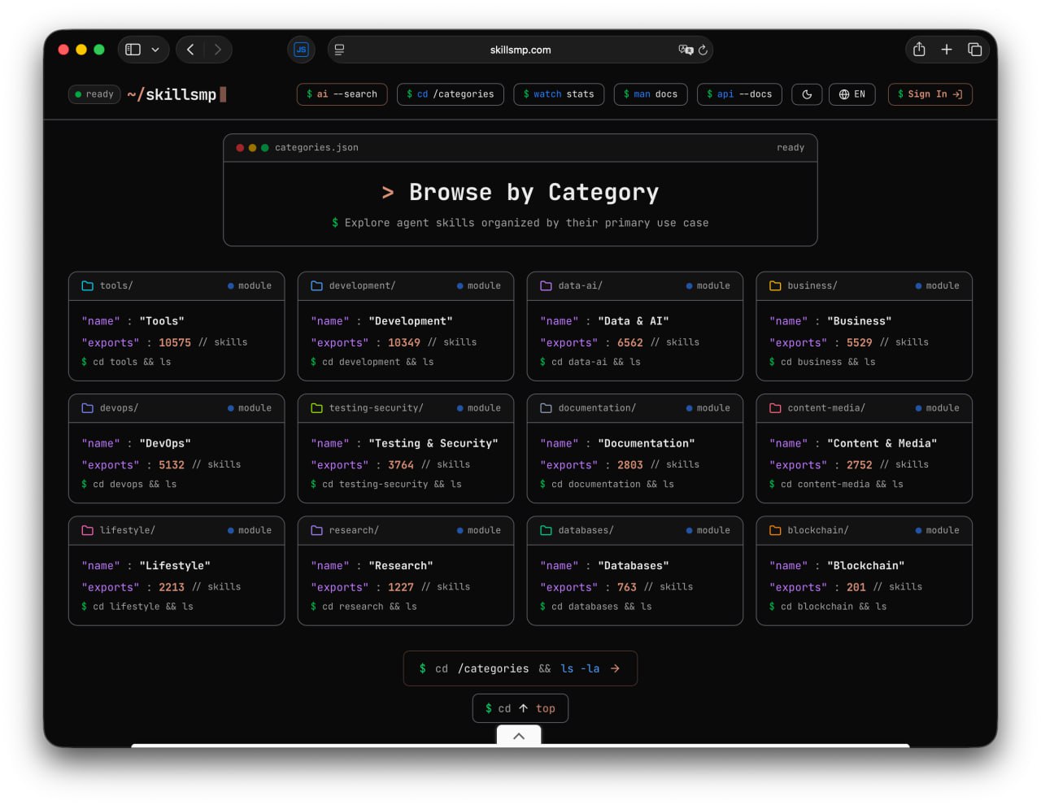Open cd /categories && ls -la link
The height and width of the screenshot is (805, 1041).
[520, 668]
